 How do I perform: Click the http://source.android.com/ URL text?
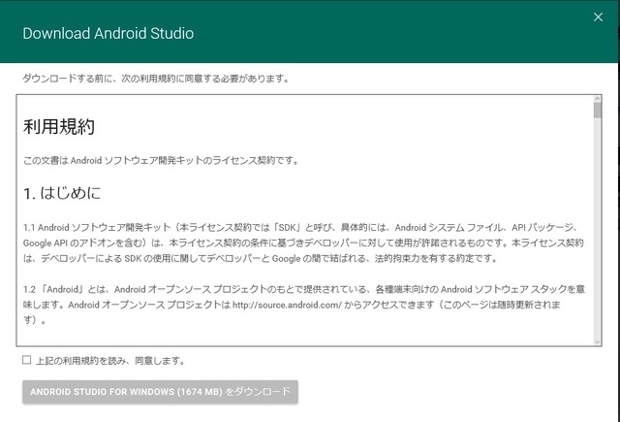(x=287, y=306)
